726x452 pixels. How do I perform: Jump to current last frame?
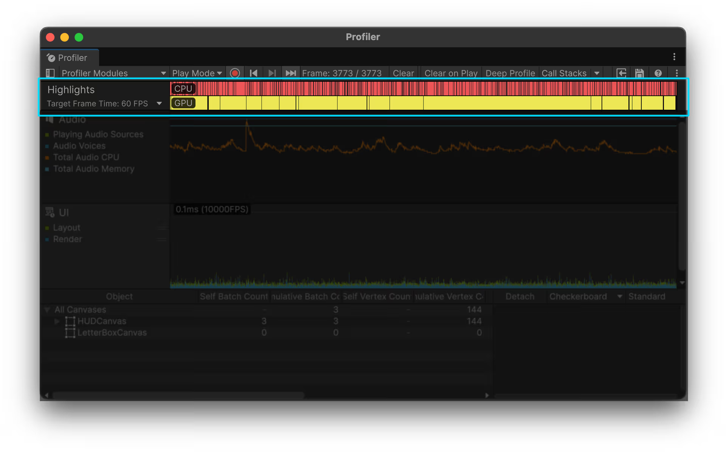coord(290,73)
